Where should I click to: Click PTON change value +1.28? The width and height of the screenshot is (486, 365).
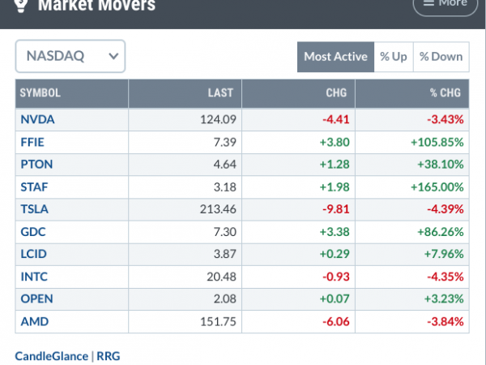point(335,164)
